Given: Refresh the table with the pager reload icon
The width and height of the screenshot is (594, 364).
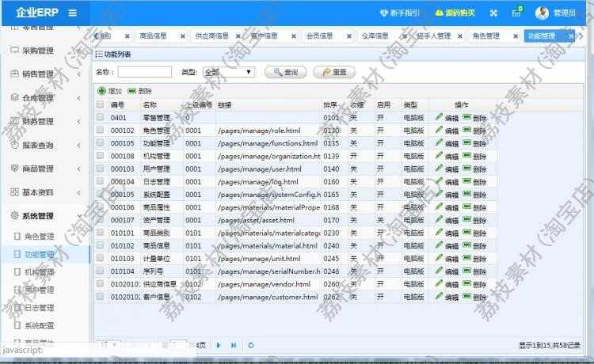Looking at the screenshot, I should pos(251,345).
